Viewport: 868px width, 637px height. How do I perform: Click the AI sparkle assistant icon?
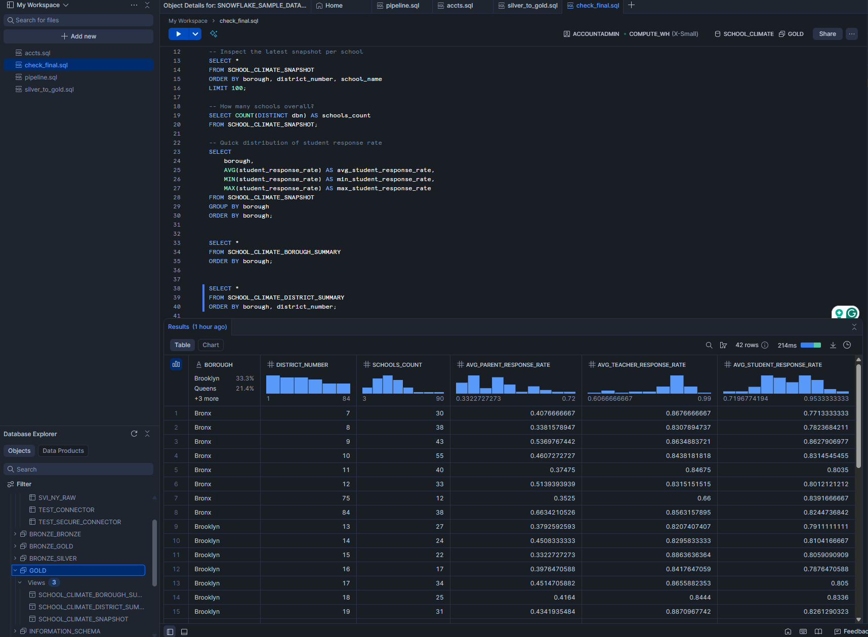click(x=214, y=34)
